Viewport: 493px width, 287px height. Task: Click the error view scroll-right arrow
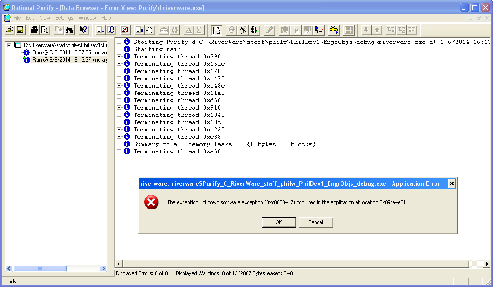(x=487, y=264)
